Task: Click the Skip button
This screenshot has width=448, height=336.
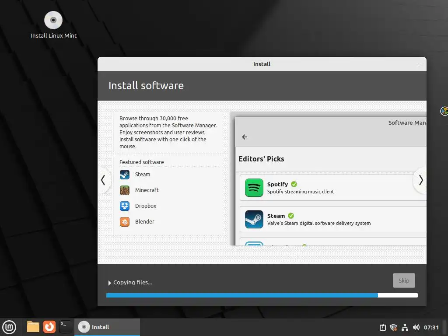Action: tap(404, 280)
